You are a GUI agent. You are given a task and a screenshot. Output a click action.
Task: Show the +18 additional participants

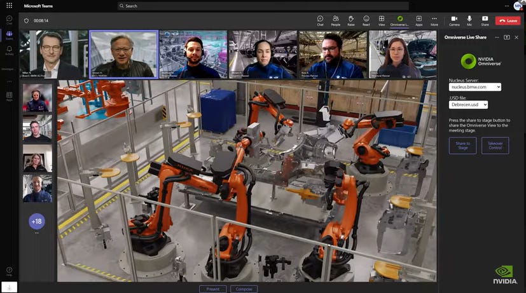(x=36, y=221)
